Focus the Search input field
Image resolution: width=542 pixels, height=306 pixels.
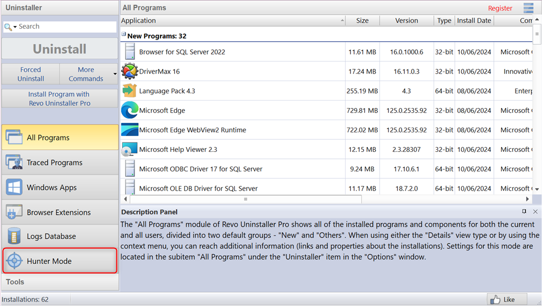(67, 26)
